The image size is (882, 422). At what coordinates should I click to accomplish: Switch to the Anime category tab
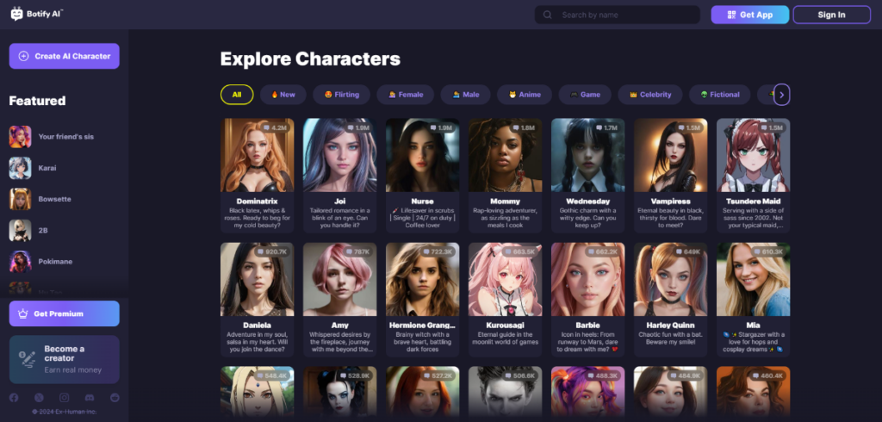(x=525, y=95)
